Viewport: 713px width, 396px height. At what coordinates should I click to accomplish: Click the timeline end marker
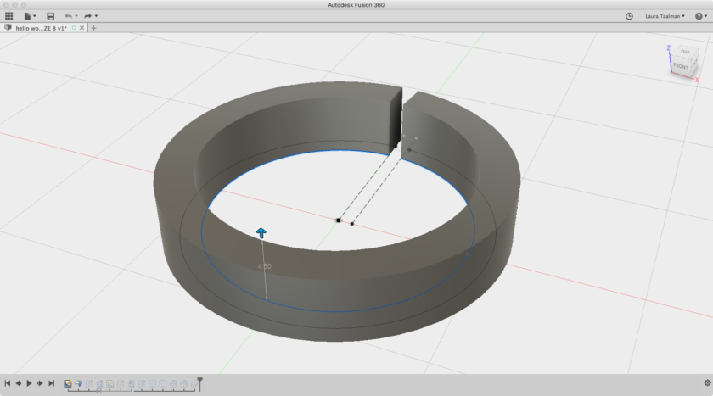pos(199,384)
